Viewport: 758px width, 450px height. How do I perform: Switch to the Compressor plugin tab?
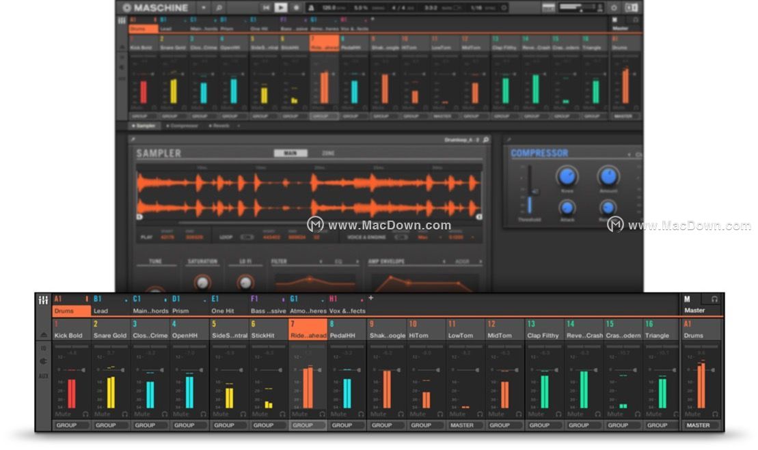click(183, 126)
